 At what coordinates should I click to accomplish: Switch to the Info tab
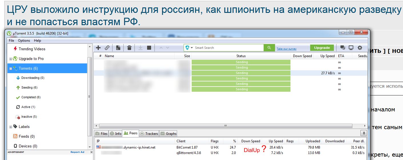(115, 133)
